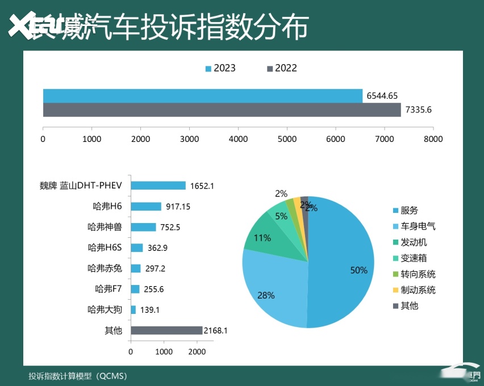Click the 变速箱 legend entry

point(414,258)
